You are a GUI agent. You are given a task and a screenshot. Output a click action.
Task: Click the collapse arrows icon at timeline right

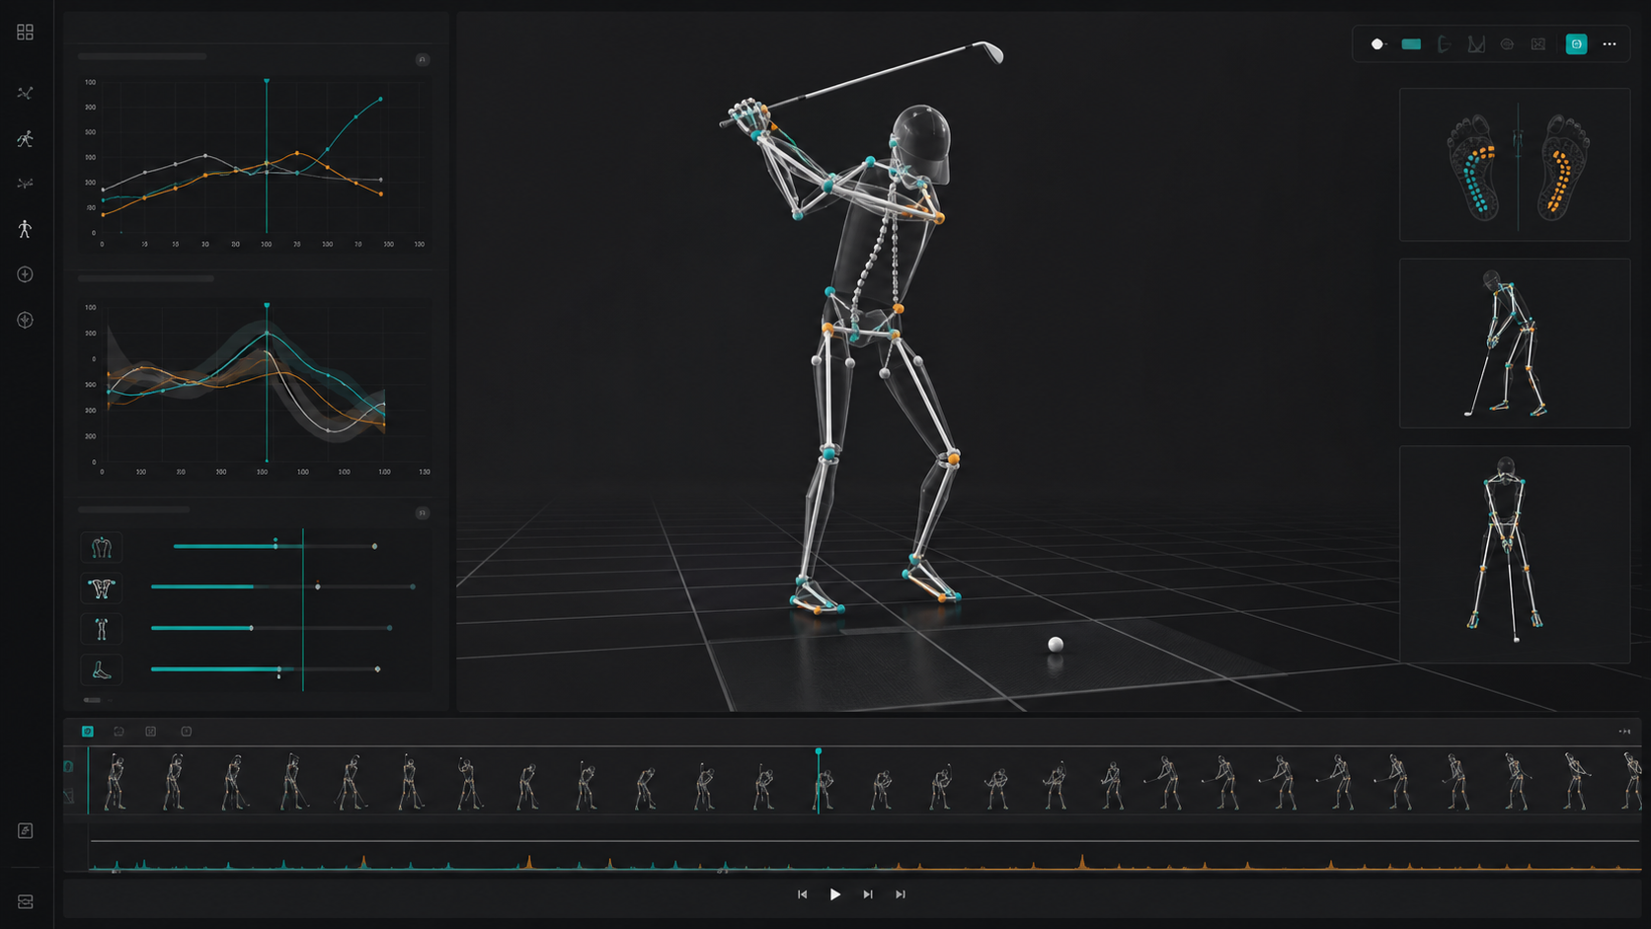coord(1624,732)
